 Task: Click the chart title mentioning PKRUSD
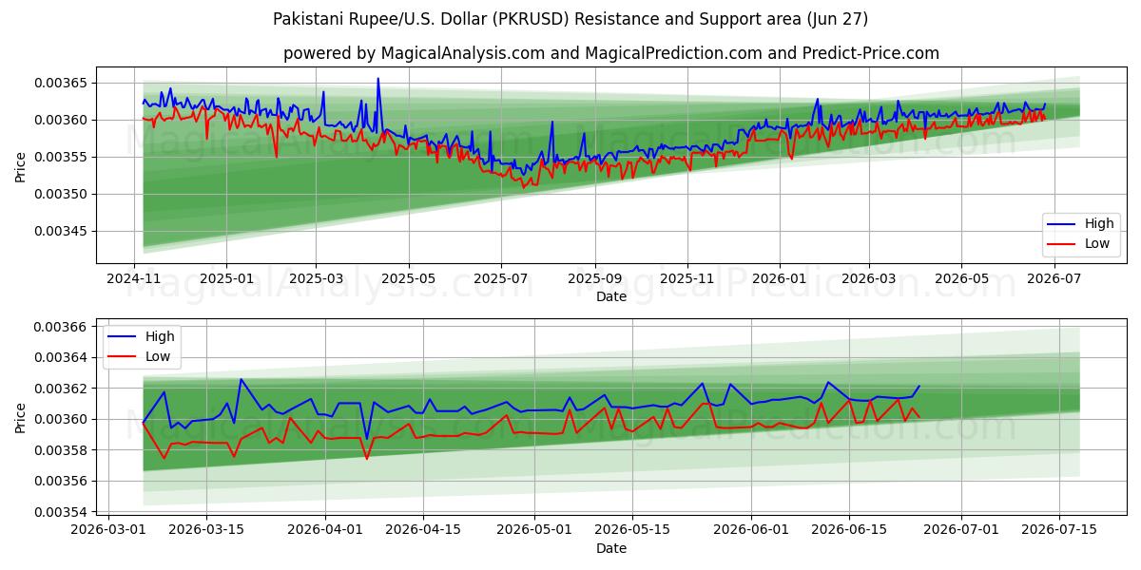pos(570,19)
